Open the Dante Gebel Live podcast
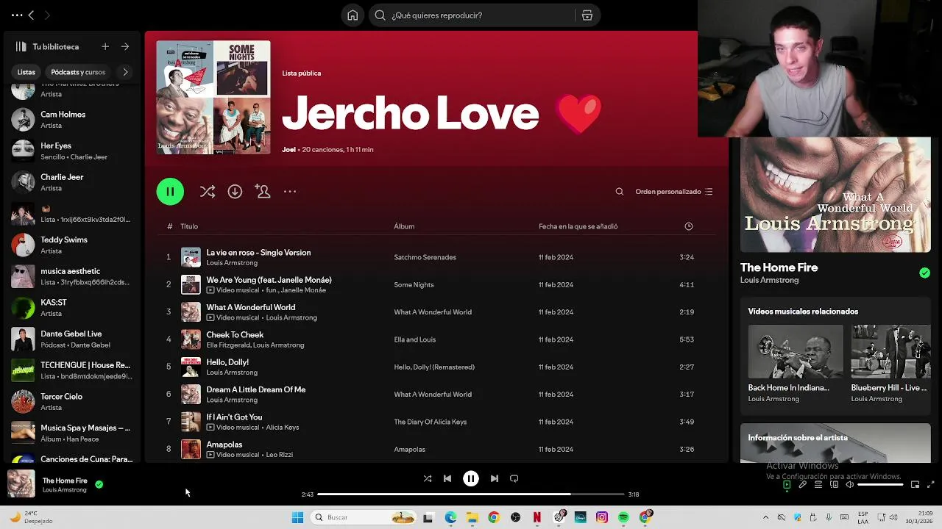This screenshot has height=529, width=942. point(71,339)
